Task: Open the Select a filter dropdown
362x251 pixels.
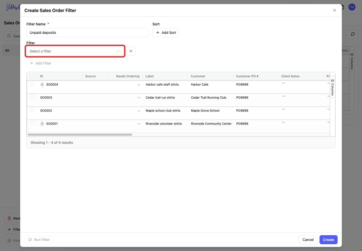Action: pos(75,51)
